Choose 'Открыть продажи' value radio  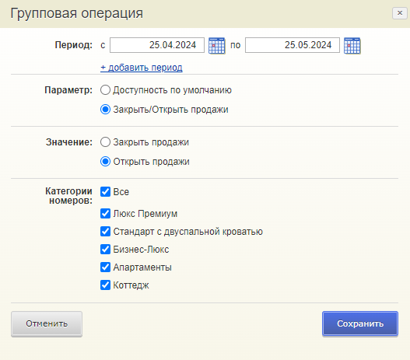point(105,162)
